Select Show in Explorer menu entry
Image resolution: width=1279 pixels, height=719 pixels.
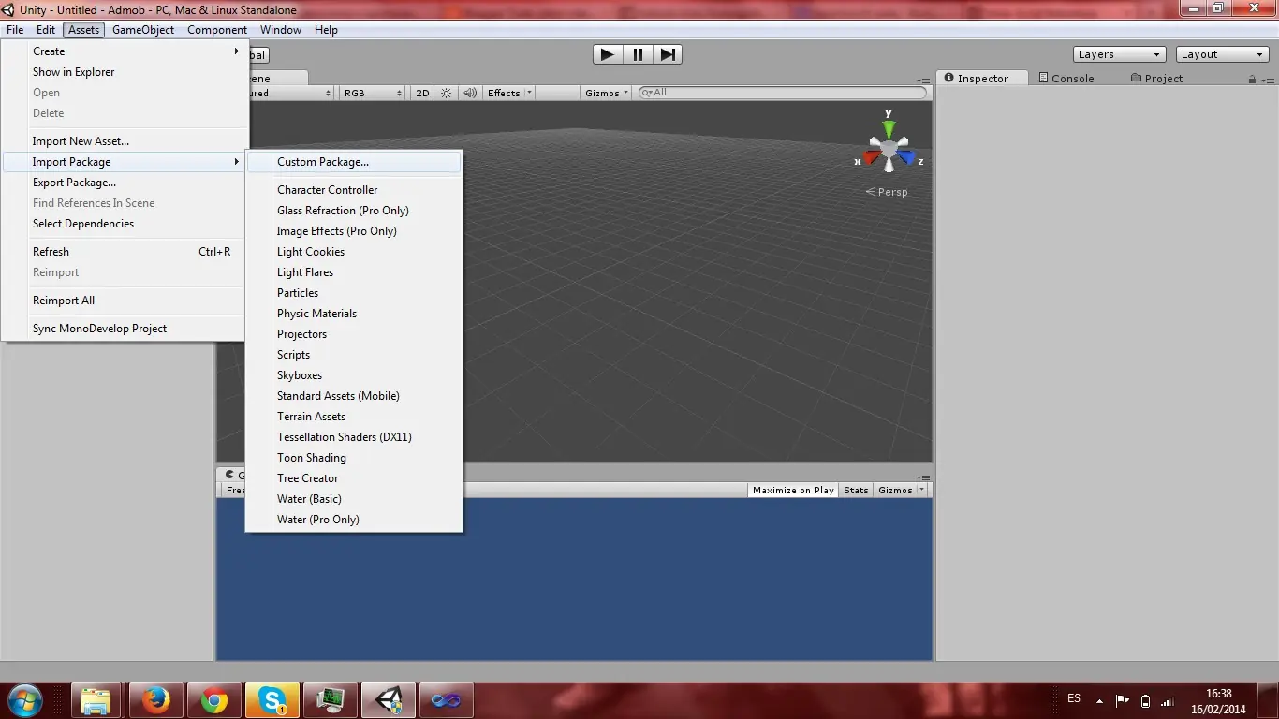125,72
